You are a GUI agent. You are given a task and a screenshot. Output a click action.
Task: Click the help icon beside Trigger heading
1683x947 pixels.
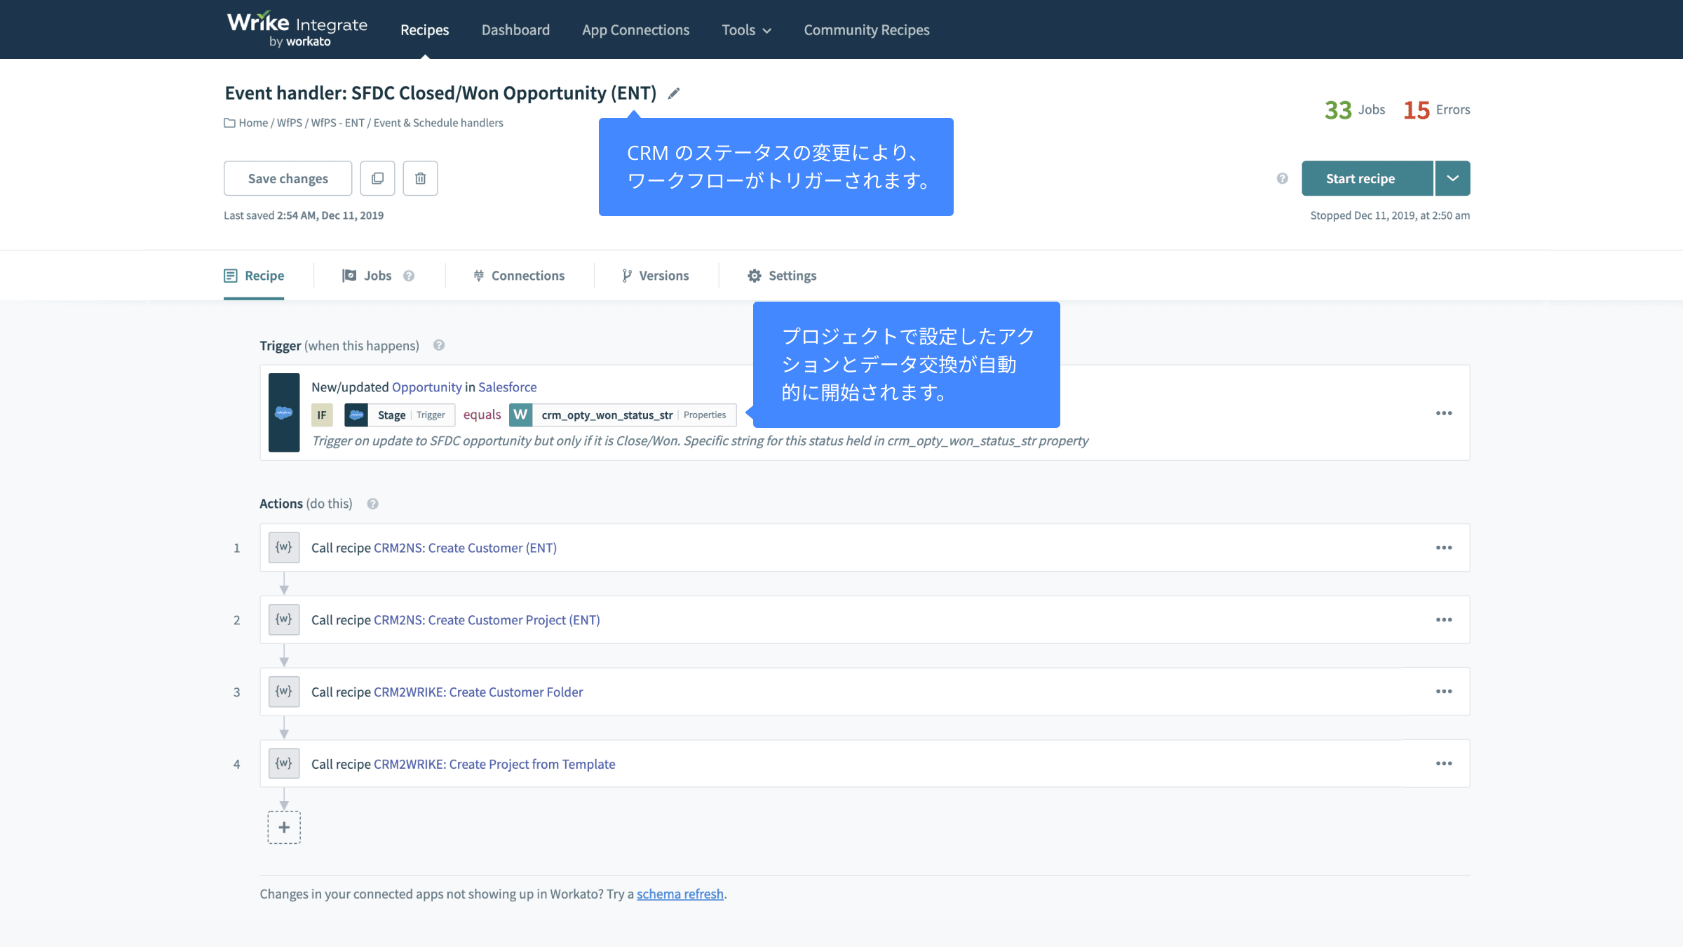[x=439, y=345]
